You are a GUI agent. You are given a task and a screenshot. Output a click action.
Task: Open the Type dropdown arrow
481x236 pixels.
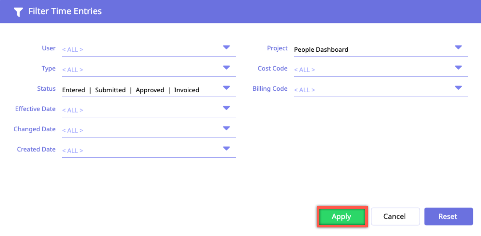(226, 68)
